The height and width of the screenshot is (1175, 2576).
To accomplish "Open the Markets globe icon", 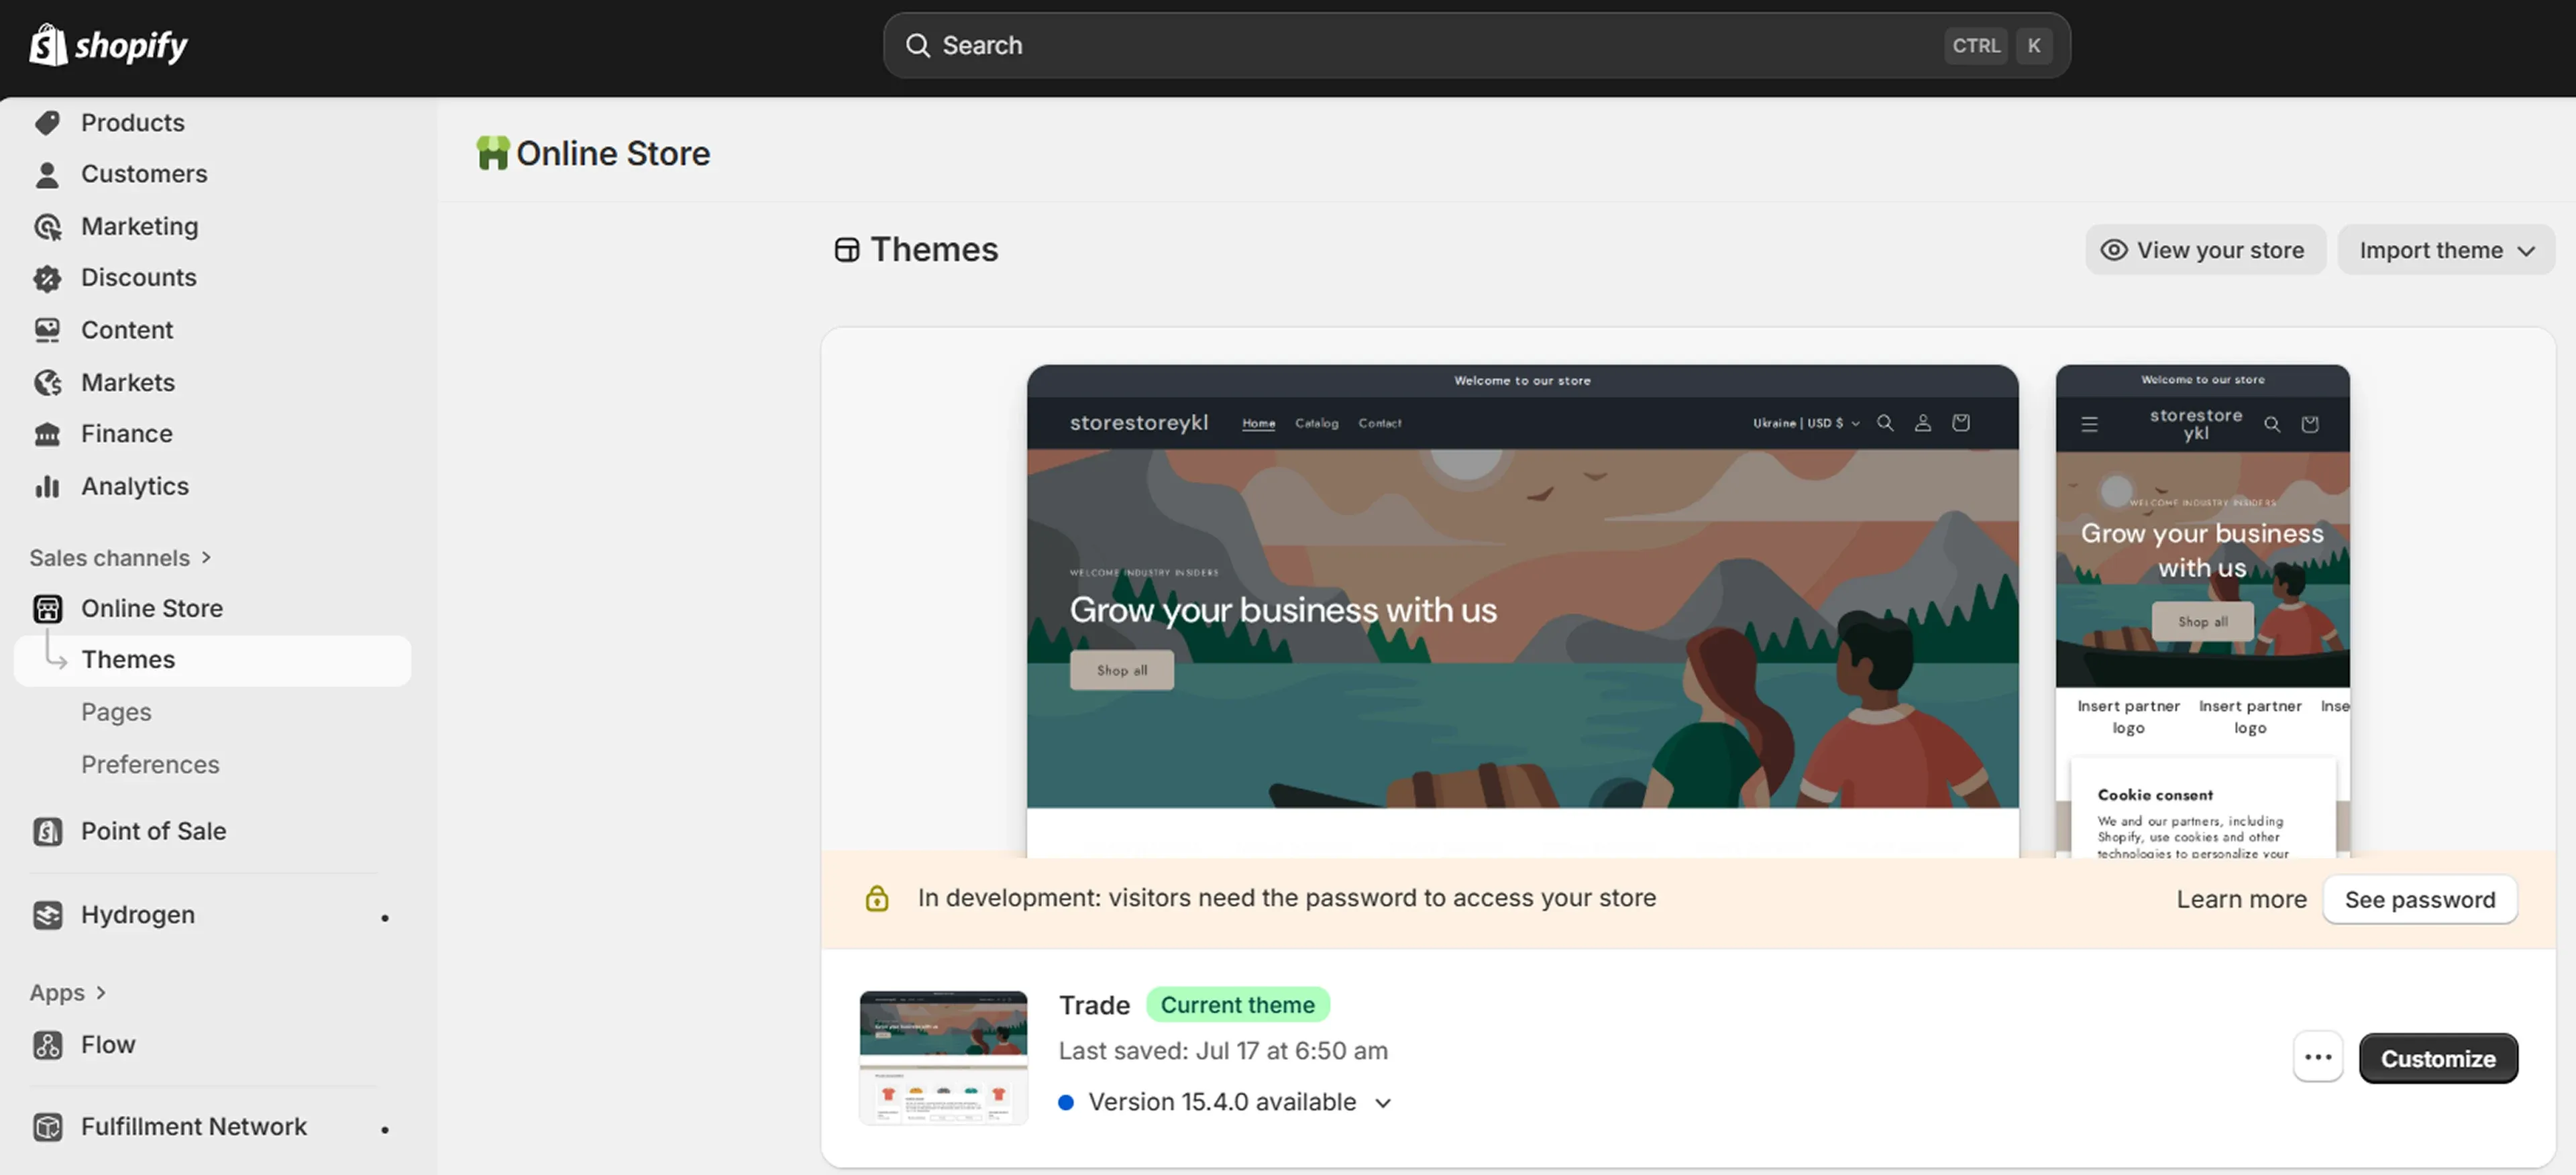I will [x=47, y=381].
